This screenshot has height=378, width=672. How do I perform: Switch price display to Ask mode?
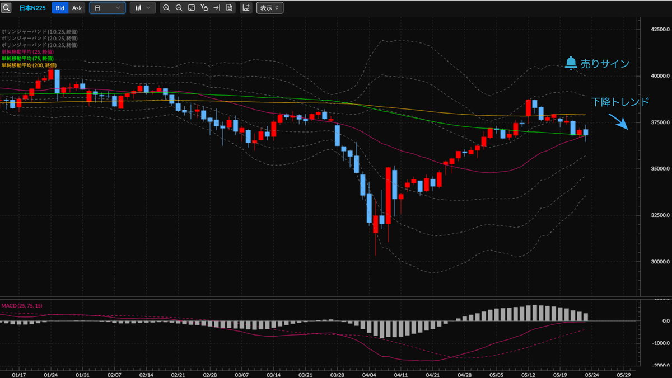tap(77, 8)
